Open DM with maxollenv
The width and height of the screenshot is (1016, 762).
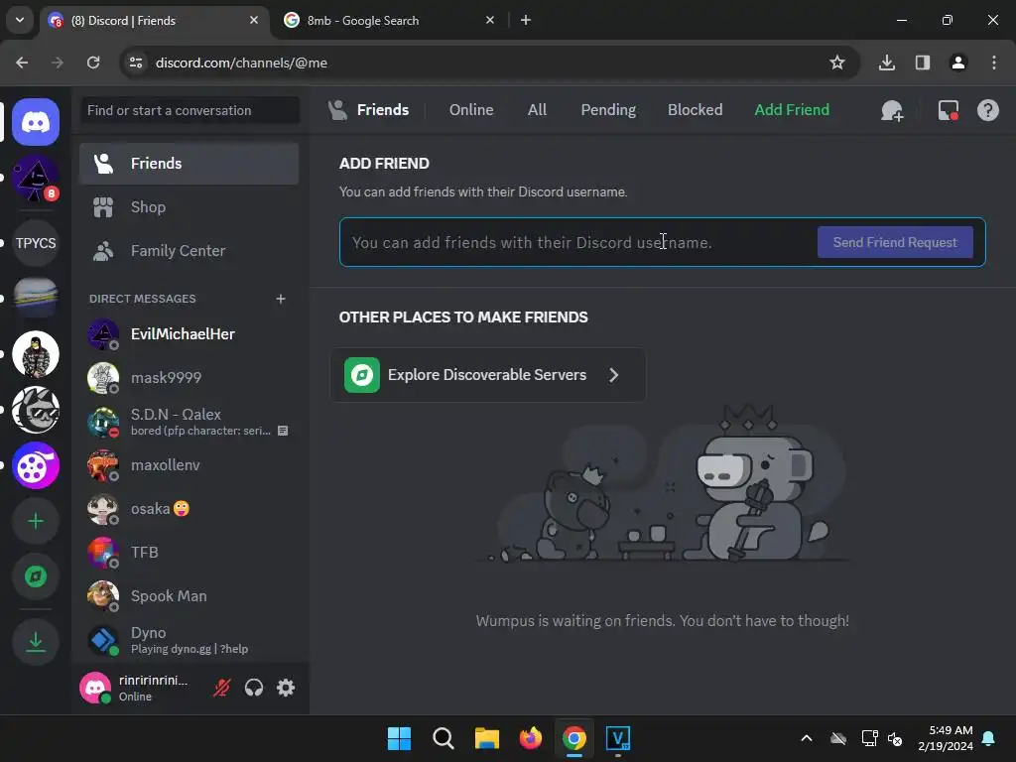[189, 465]
